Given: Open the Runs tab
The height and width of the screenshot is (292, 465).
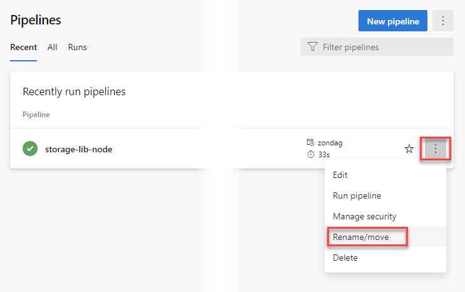Looking at the screenshot, I should 77,47.
